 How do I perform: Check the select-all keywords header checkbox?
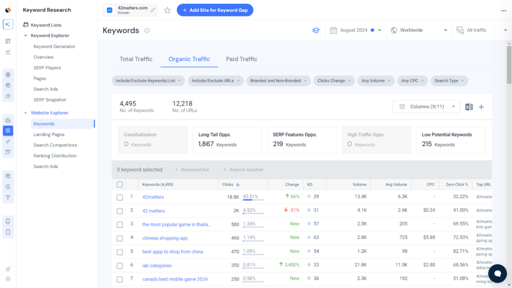tap(119, 184)
